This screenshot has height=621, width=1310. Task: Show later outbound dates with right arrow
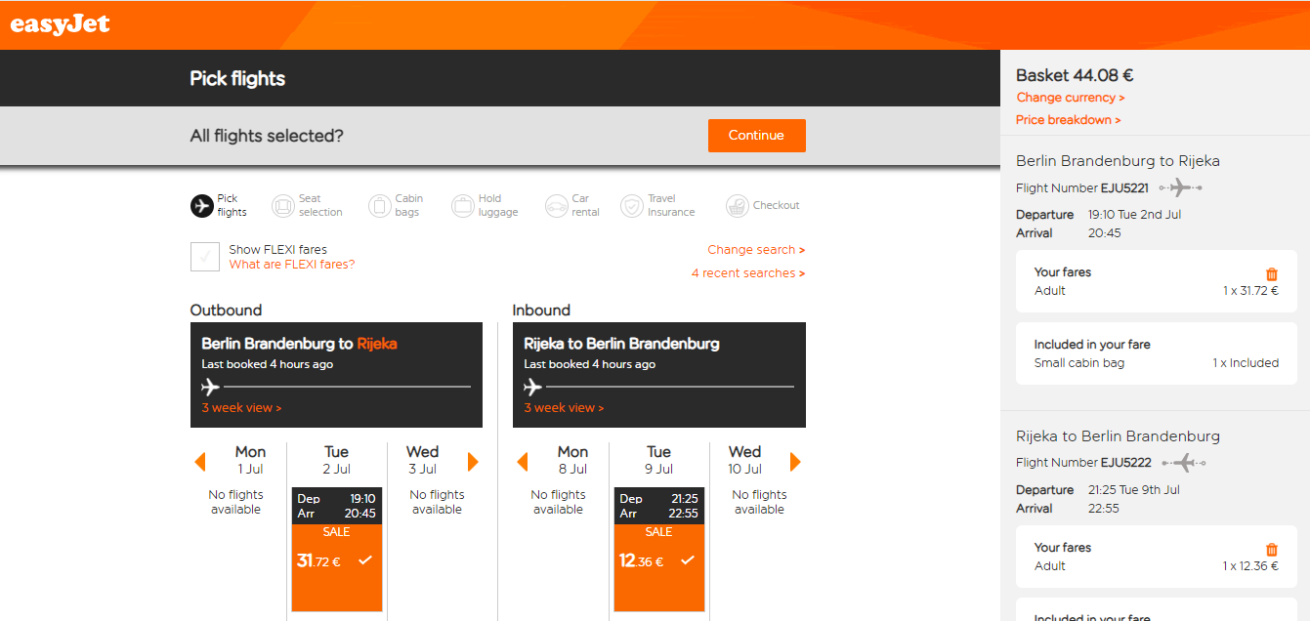click(x=474, y=462)
